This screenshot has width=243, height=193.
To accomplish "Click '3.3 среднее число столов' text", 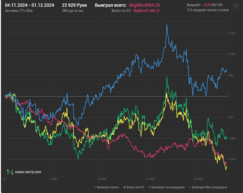I will tap(208, 10).
